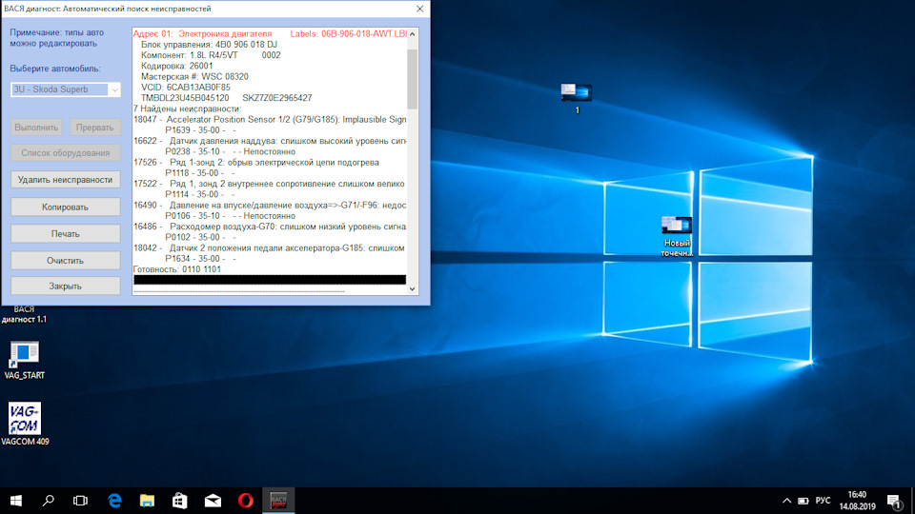The image size is (915, 514).
Task: Click the scroll down arrow in results list
Action: (413, 288)
